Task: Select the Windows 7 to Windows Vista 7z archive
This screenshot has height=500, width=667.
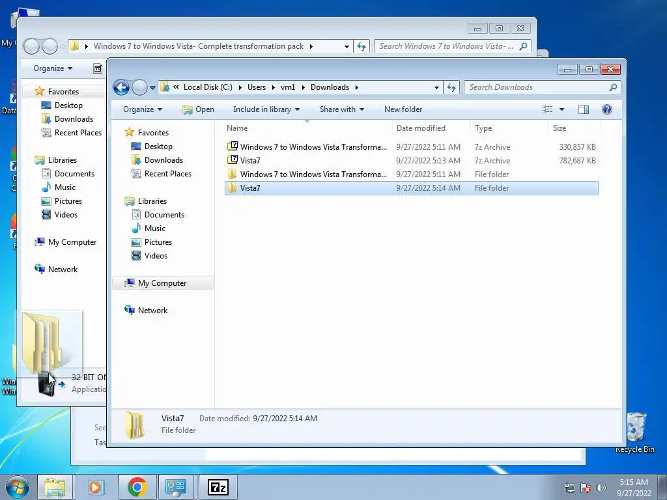Action: coord(412,147)
